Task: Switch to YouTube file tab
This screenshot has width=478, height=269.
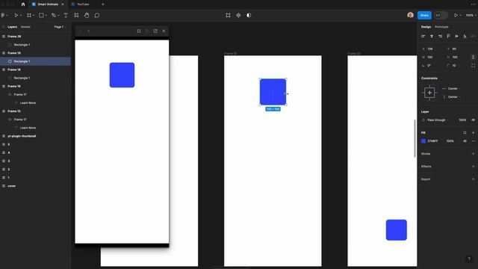Action: pos(83,4)
